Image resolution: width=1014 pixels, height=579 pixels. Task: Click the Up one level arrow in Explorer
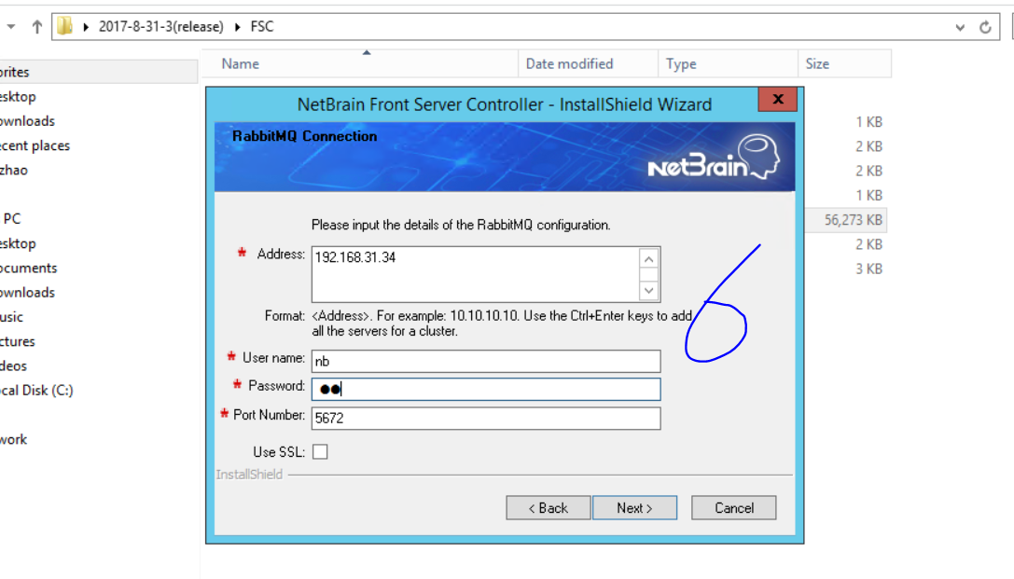click(x=37, y=26)
